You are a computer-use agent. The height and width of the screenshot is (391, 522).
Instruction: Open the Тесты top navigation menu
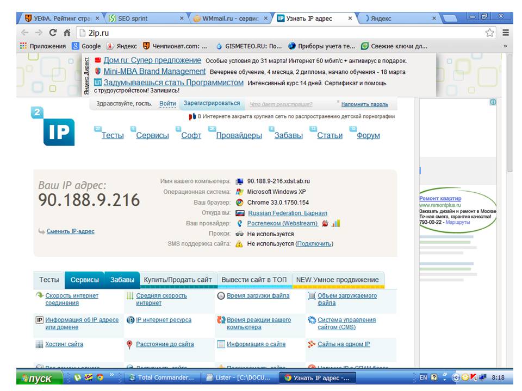pos(113,135)
